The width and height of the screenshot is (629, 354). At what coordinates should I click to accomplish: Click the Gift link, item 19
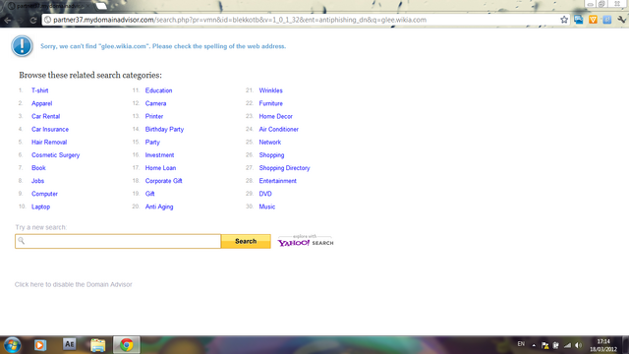(149, 194)
